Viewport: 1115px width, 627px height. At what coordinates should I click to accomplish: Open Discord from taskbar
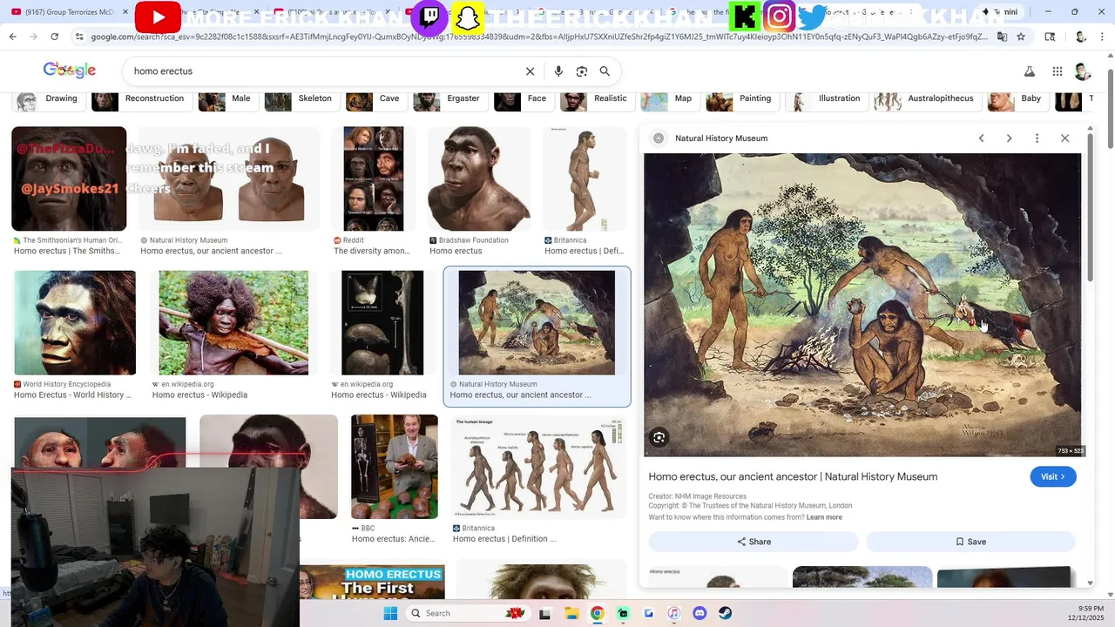tap(699, 613)
